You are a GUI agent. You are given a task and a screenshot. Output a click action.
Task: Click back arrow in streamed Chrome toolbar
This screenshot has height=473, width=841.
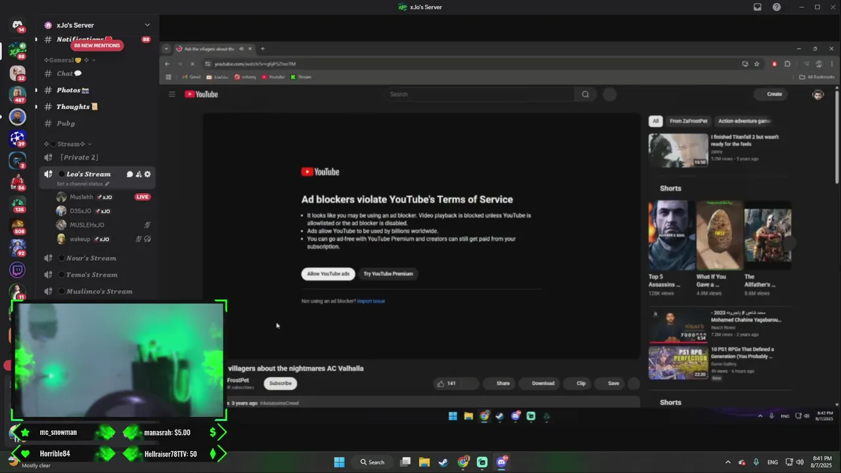coord(167,64)
